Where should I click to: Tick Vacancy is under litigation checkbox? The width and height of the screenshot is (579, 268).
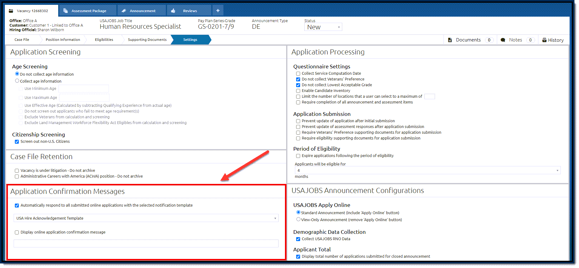click(x=17, y=171)
